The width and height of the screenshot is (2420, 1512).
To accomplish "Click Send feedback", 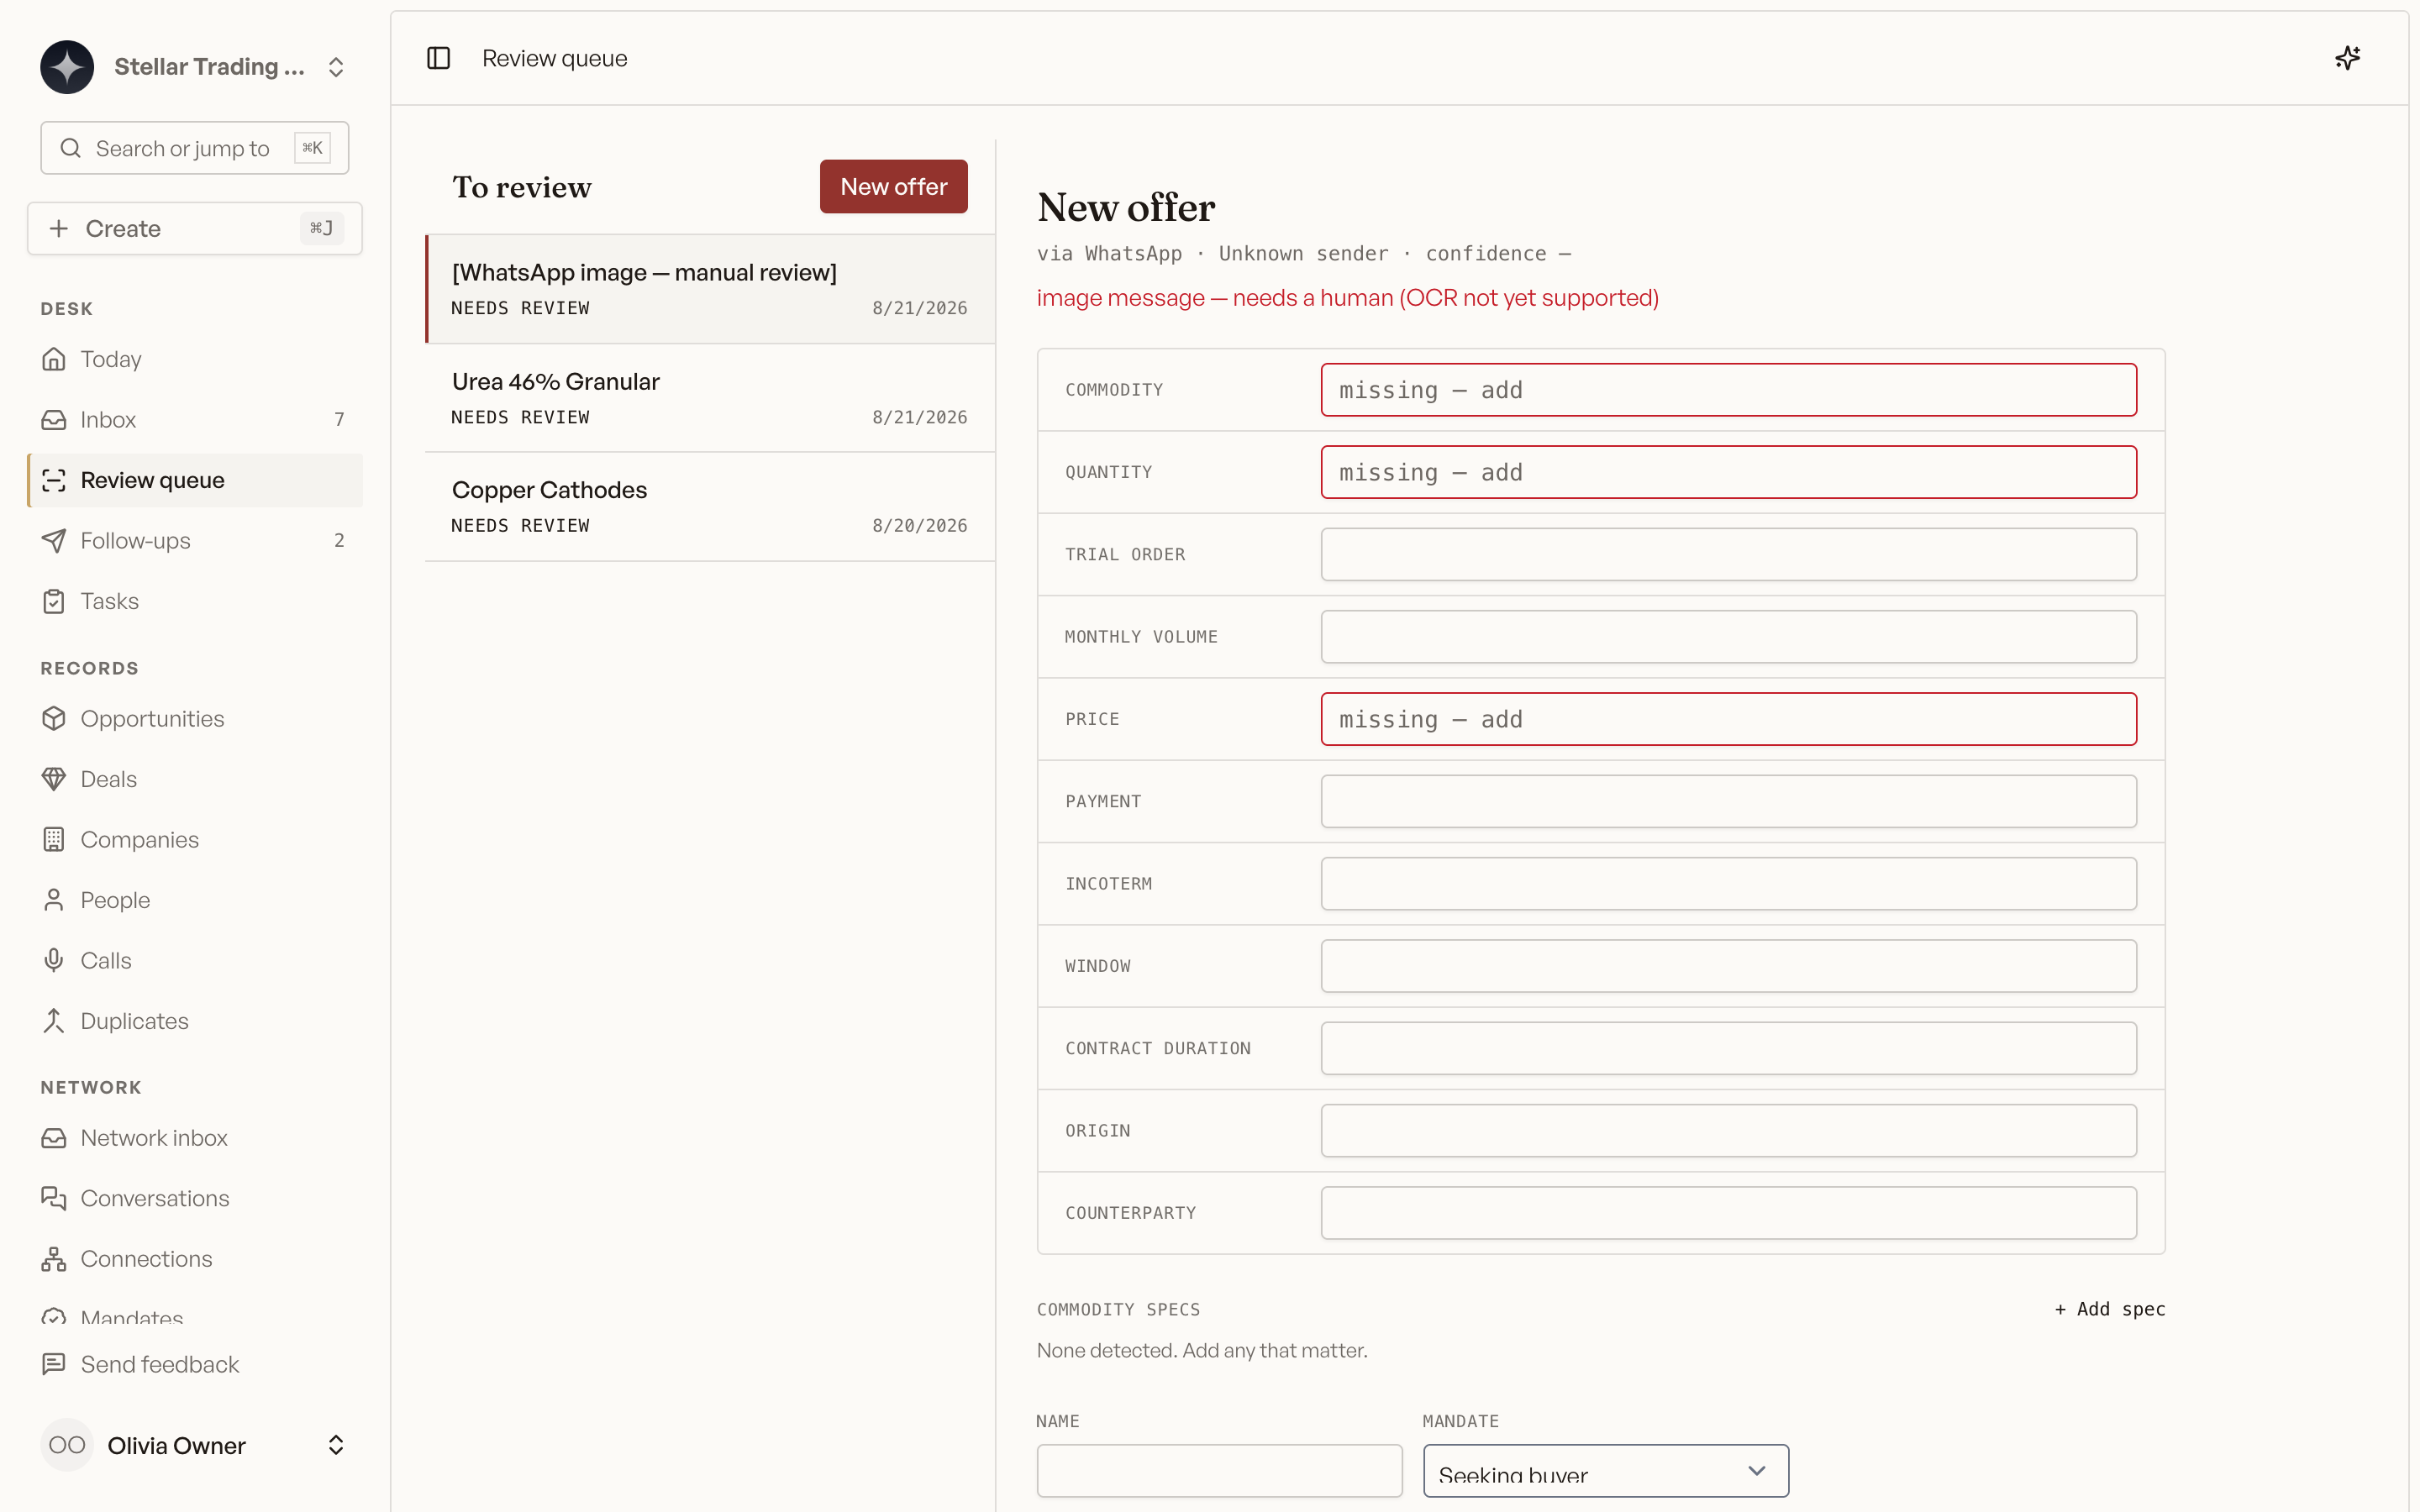I will tap(195, 1365).
